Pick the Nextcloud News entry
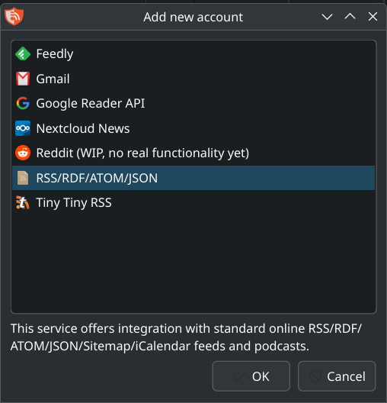The width and height of the screenshot is (387, 403). 193,128
